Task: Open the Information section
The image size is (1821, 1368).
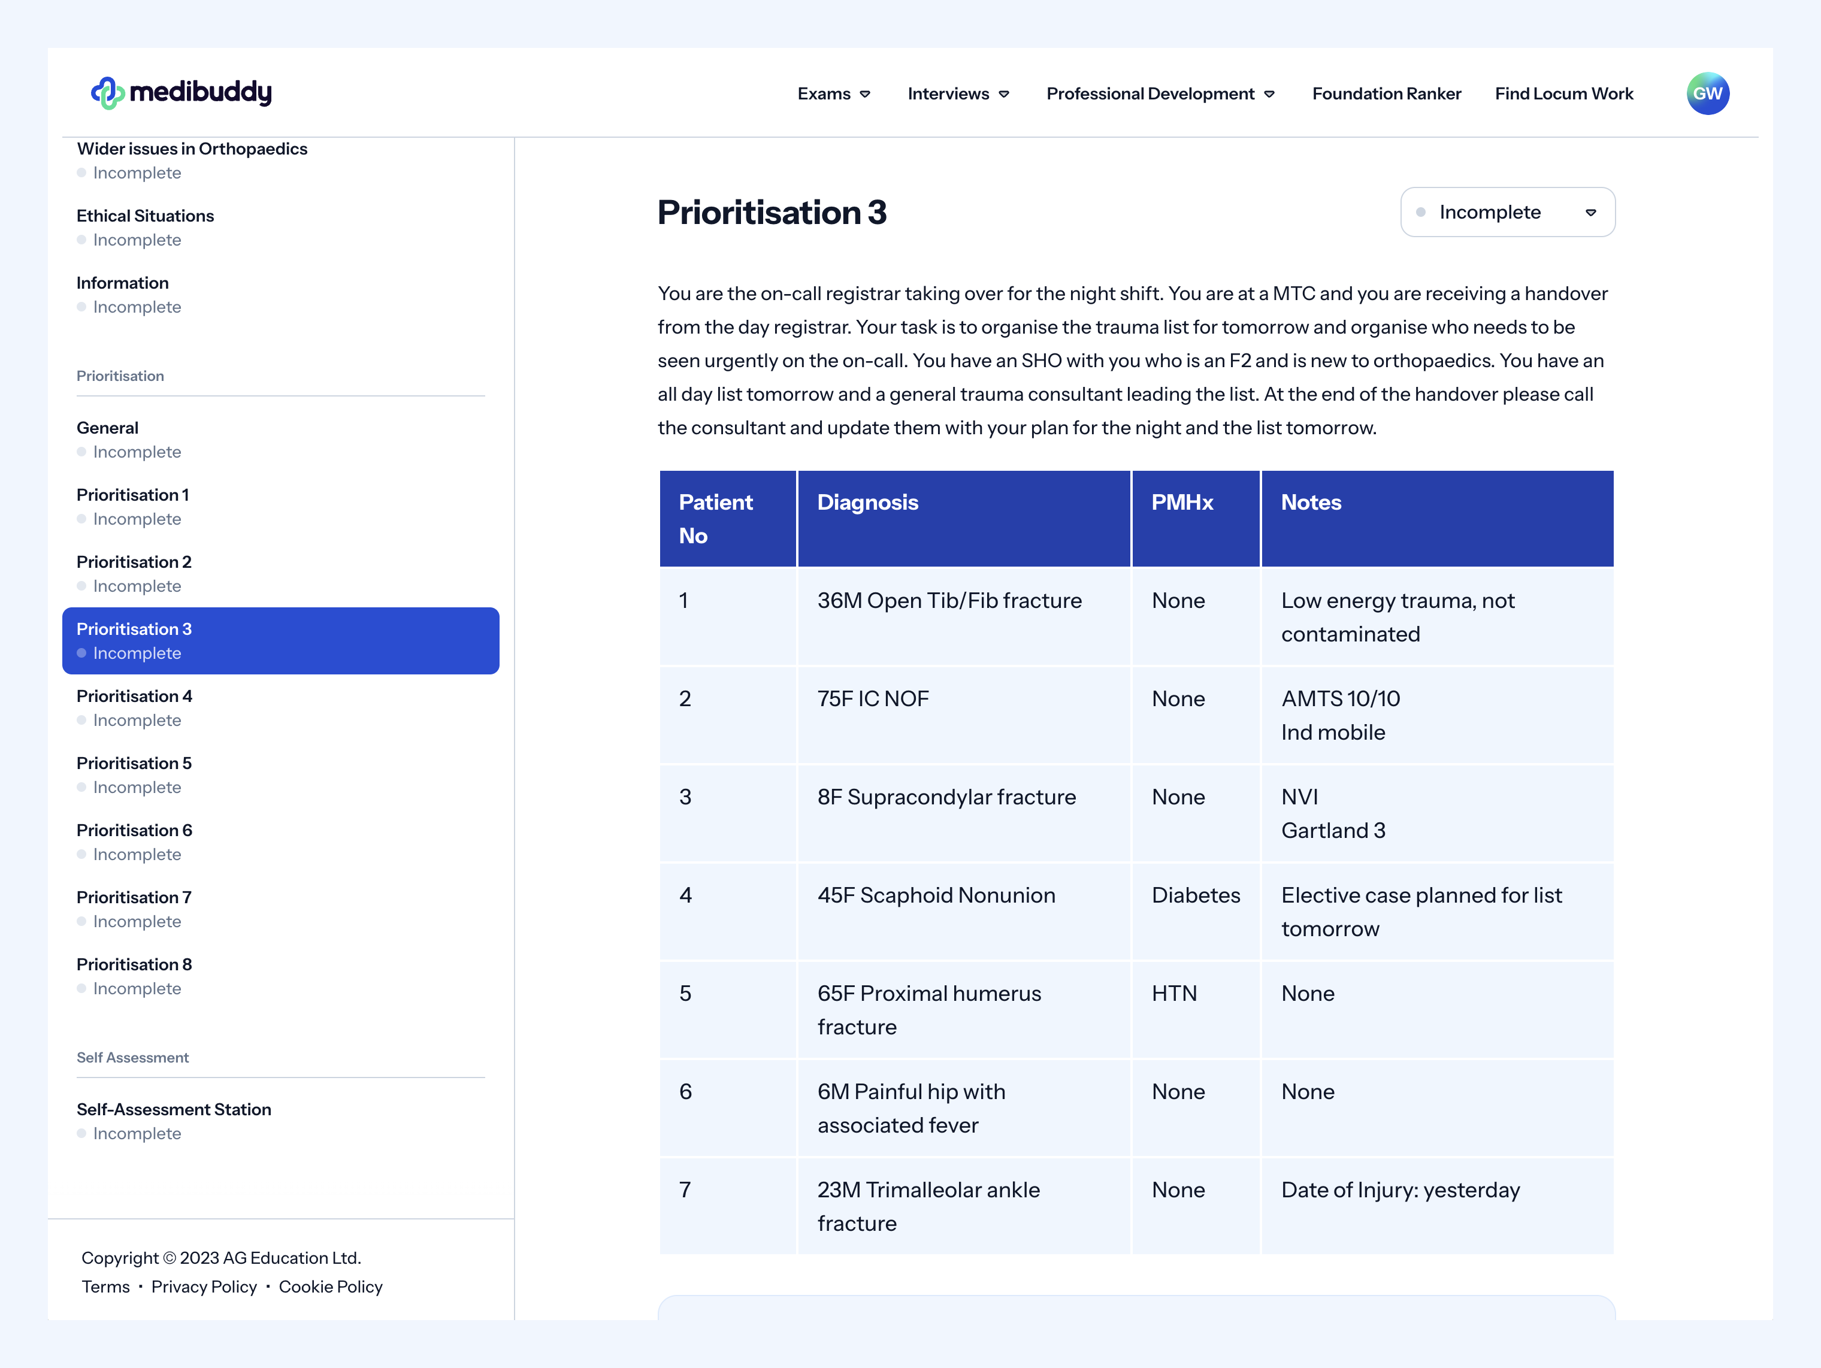Action: click(281, 295)
